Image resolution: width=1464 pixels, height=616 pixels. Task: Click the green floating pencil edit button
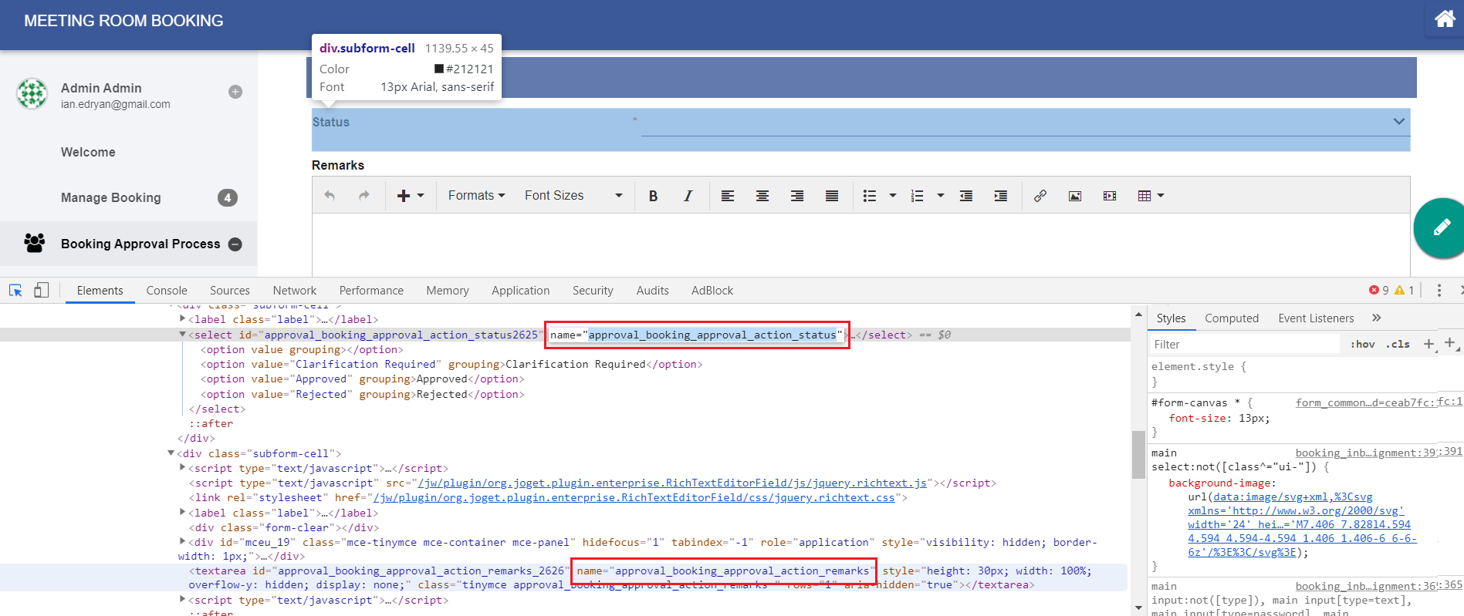pyautogui.click(x=1440, y=227)
